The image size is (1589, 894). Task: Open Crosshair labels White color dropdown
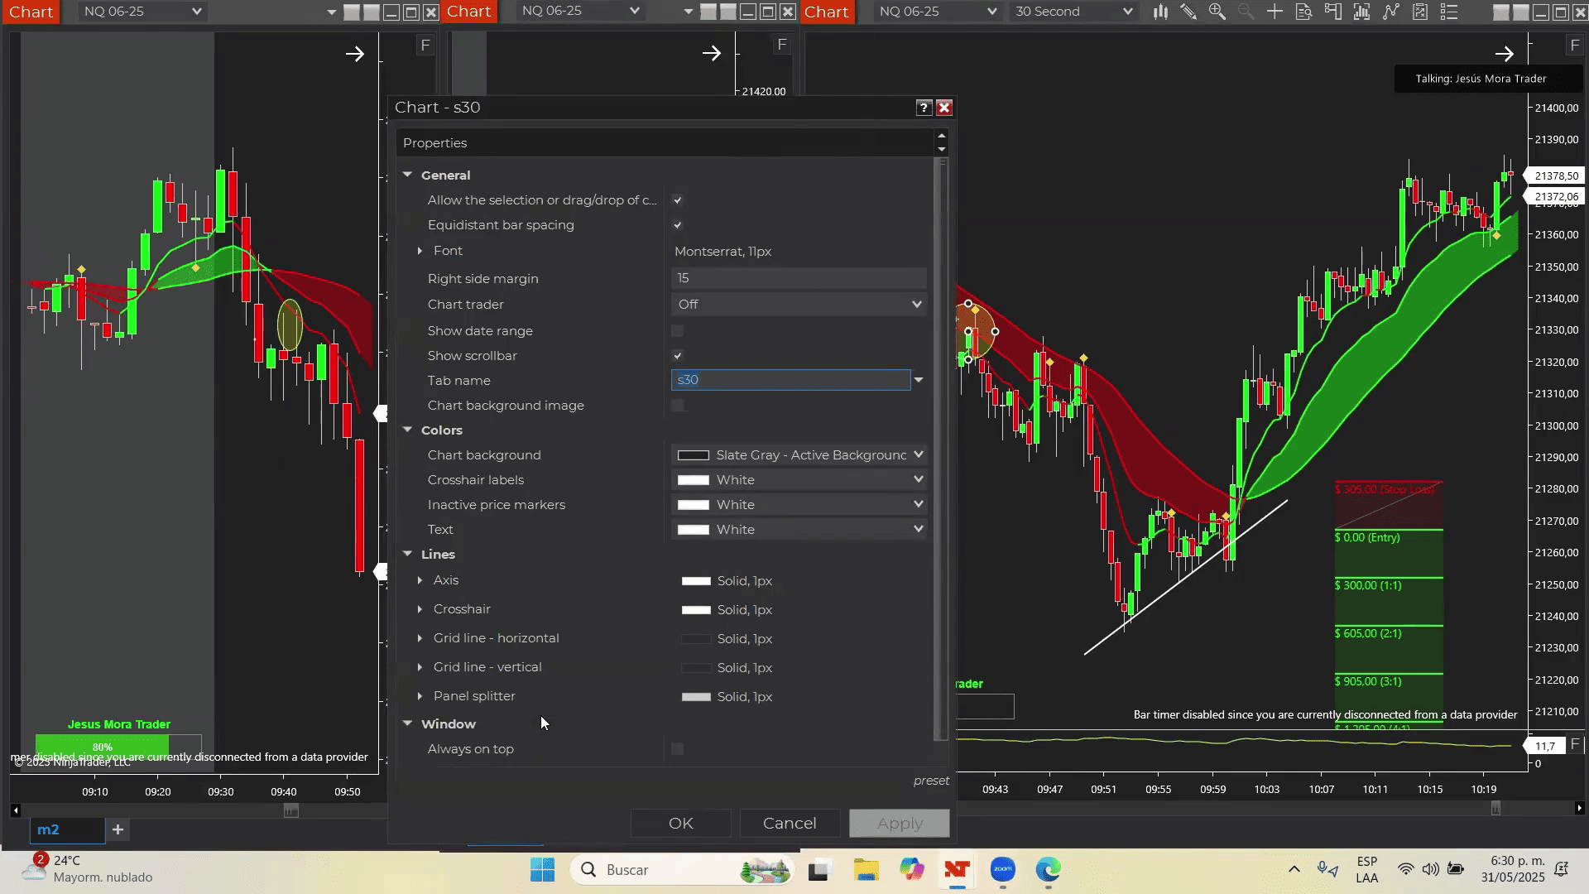coord(799,480)
